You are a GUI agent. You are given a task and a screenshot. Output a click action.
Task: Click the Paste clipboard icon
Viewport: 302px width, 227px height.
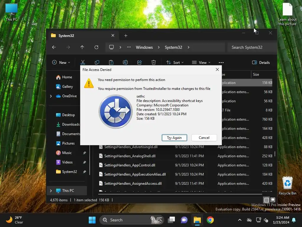pos(111,62)
